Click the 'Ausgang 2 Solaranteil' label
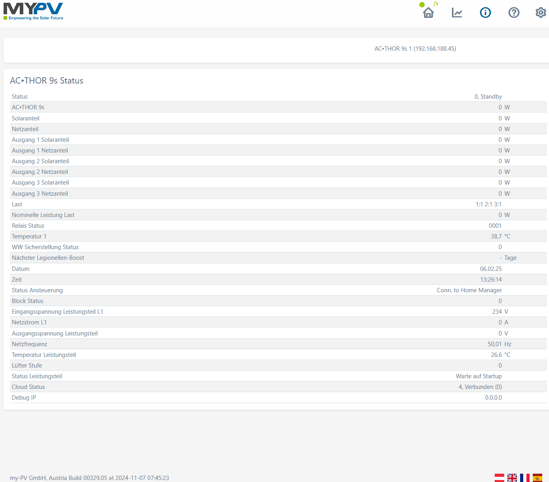 pos(40,161)
